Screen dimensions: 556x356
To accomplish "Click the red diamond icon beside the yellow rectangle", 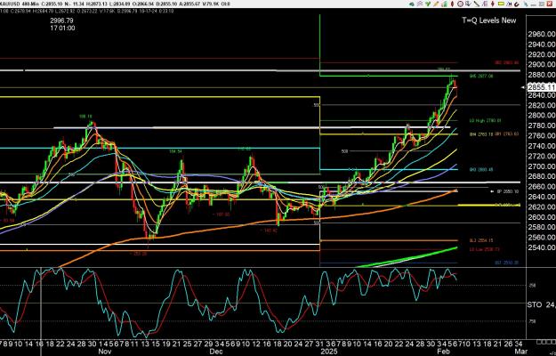I will pos(493,4).
